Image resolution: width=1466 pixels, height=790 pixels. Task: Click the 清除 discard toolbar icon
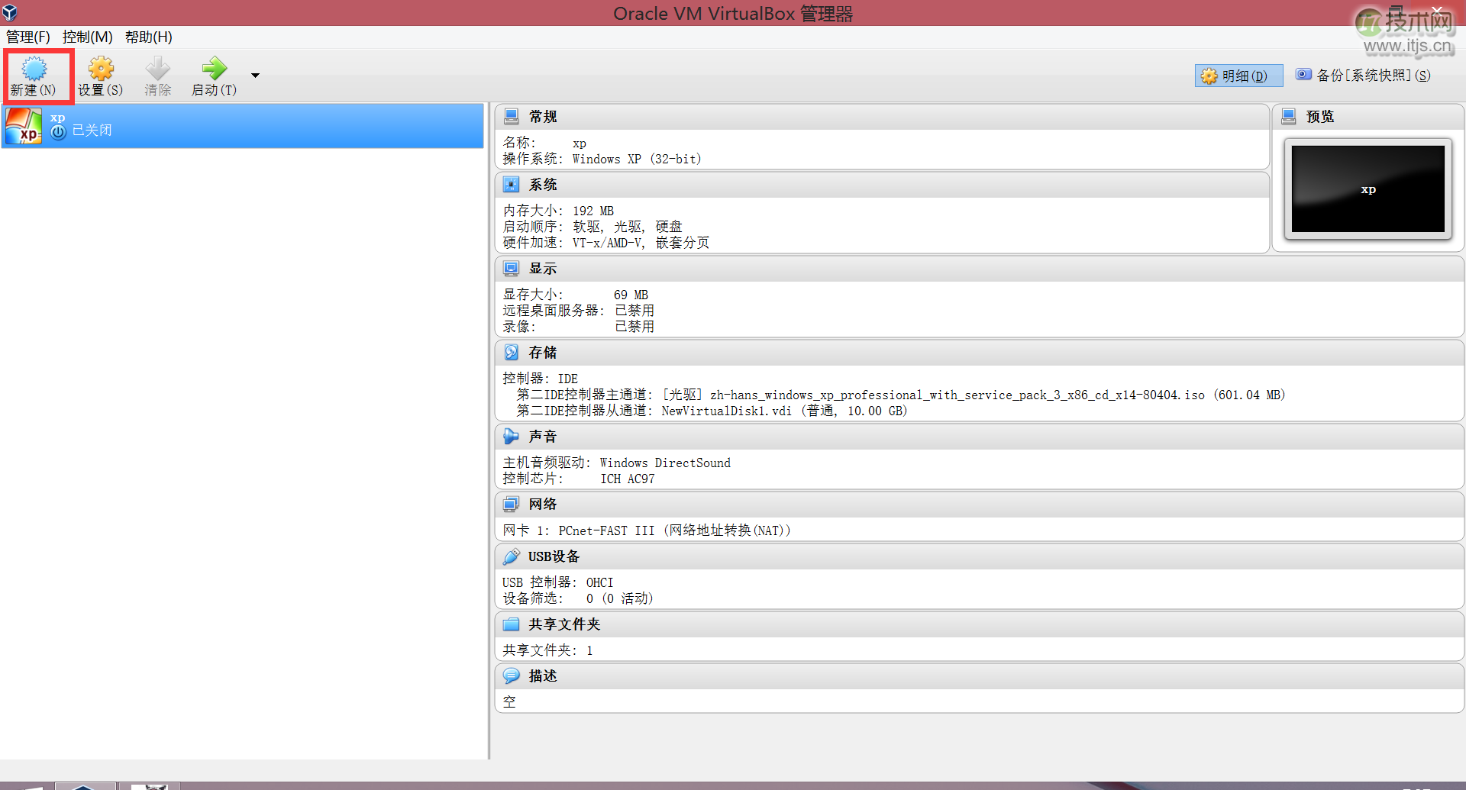[x=157, y=69]
